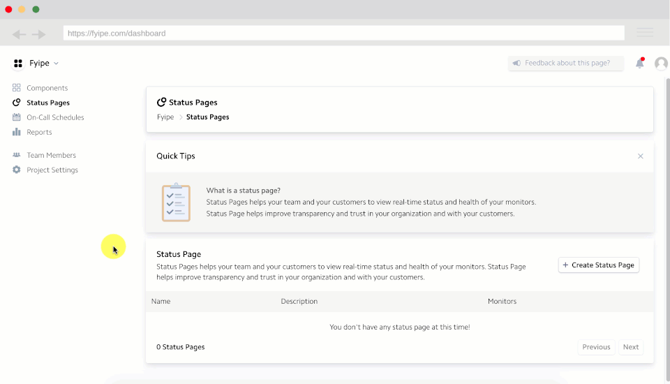This screenshot has width=670, height=384.
Task: Click the Fyipe breadcrumb link
Action: click(x=165, y=117)
